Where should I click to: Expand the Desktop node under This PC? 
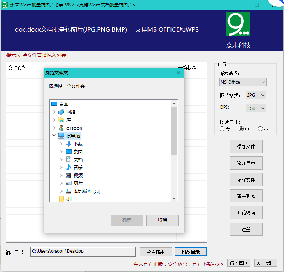pos(61,151)
